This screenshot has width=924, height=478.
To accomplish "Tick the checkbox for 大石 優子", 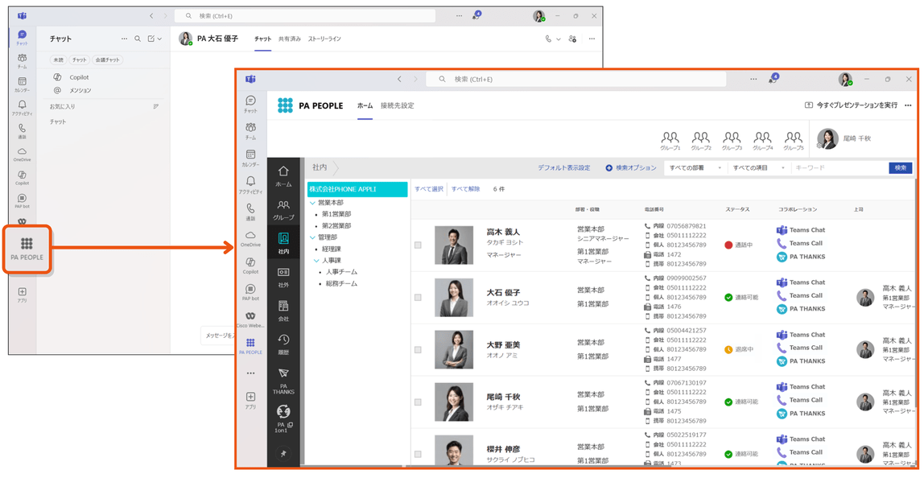I will pos(418,298).
